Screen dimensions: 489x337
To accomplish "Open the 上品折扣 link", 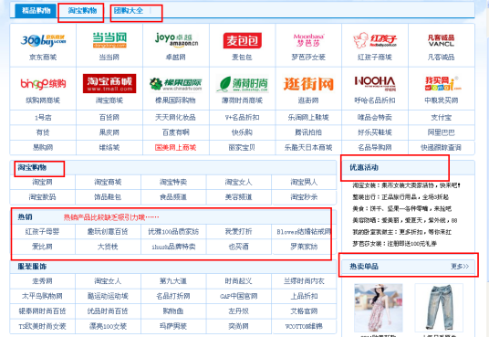I will coord(304,296).
